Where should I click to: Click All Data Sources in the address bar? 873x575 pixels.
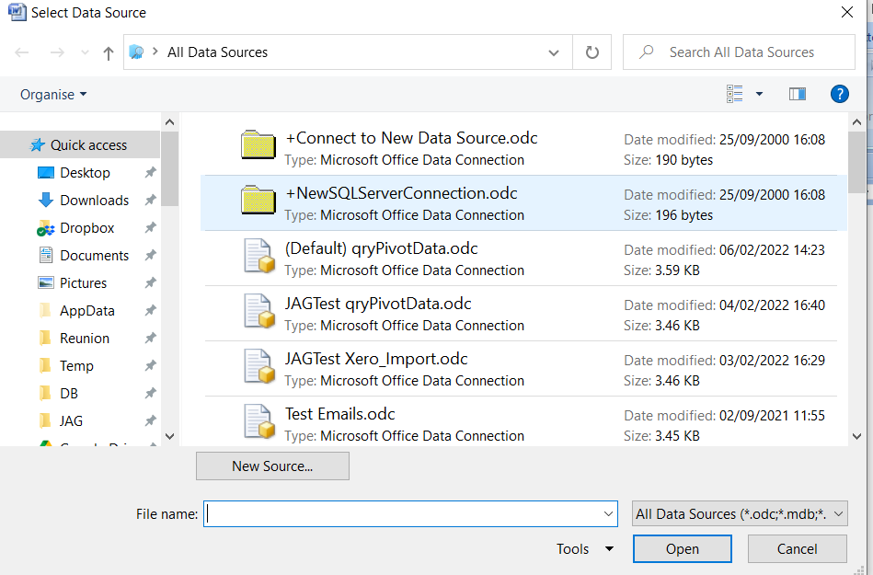pyautogui.click(x=218, y=52)
